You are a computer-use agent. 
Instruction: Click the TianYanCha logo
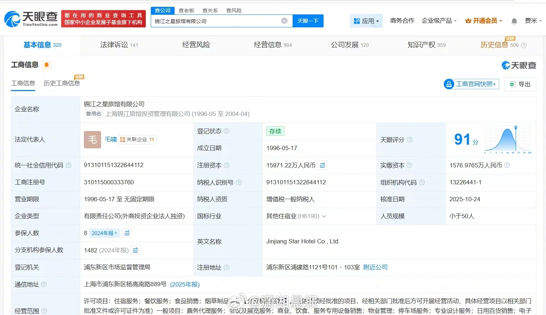(x=31, y=19)
